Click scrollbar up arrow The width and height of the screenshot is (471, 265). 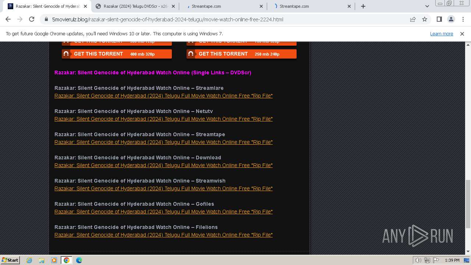pyautogui.click(x=468, y=44)
